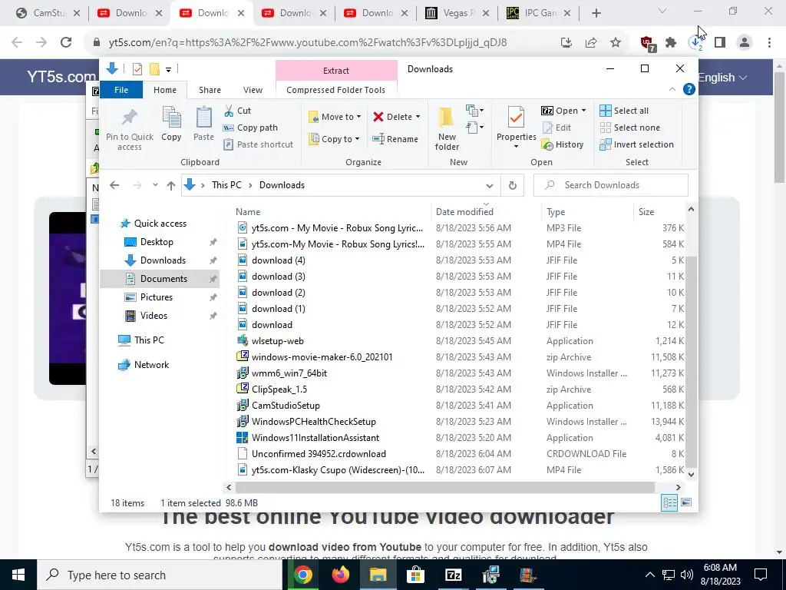Click Copy path in ribbon
Screen dimensions: 786x590
pyautogui.click(x=250, y=128)
